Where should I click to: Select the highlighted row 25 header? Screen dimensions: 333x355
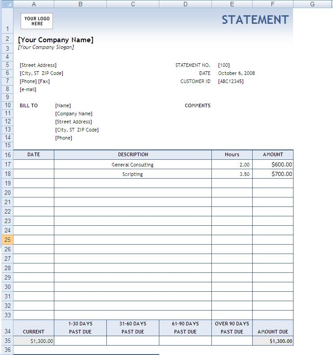point(7,240)
